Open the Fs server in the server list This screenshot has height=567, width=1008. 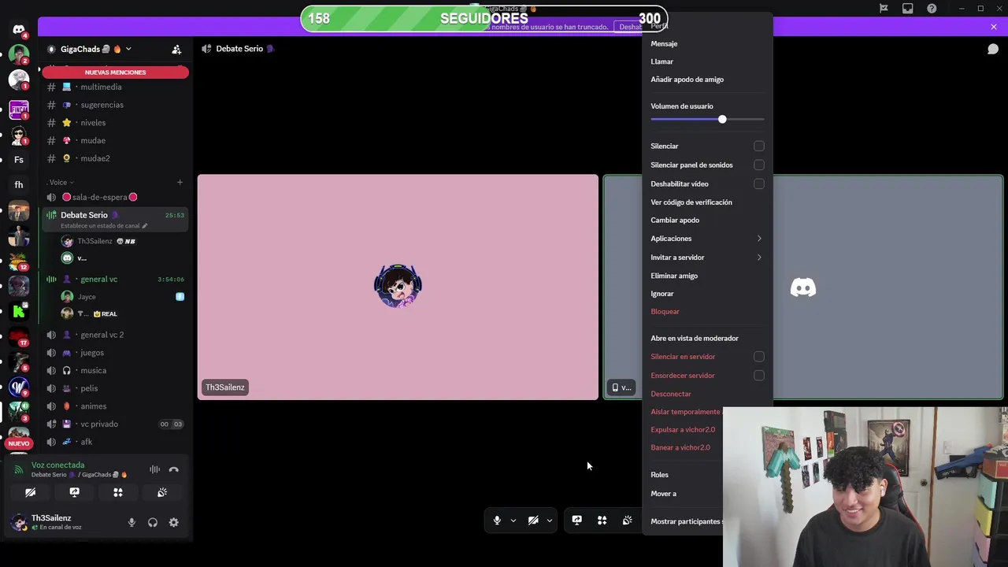19,160
